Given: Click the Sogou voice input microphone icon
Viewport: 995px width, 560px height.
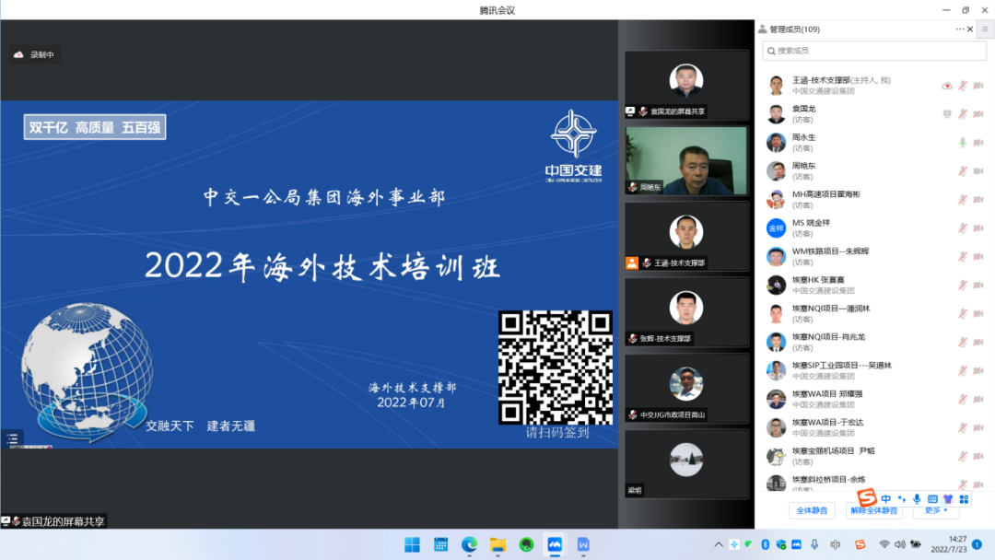Looking at the screenshot, I should point(917,499).
